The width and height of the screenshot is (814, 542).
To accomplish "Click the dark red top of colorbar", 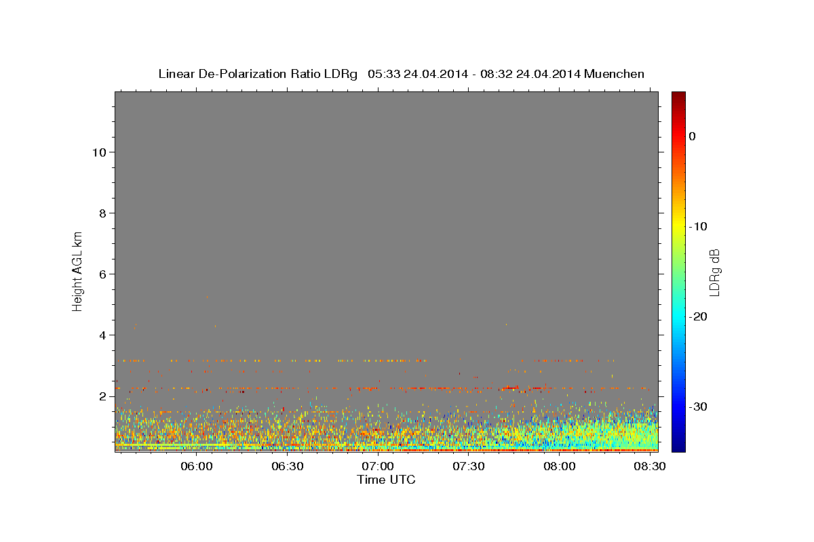I will (x=678, y=96).
